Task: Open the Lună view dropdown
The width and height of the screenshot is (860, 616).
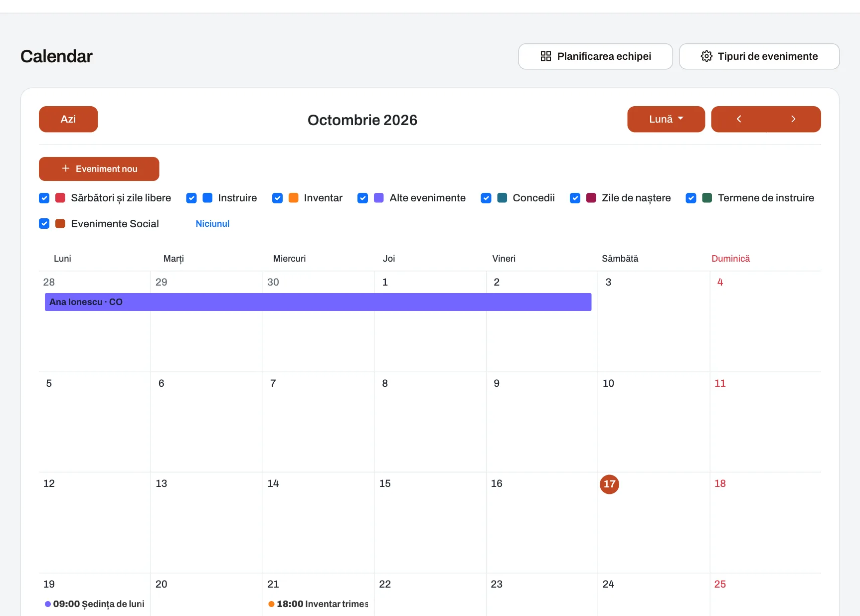Action: (x=666, y=119)
